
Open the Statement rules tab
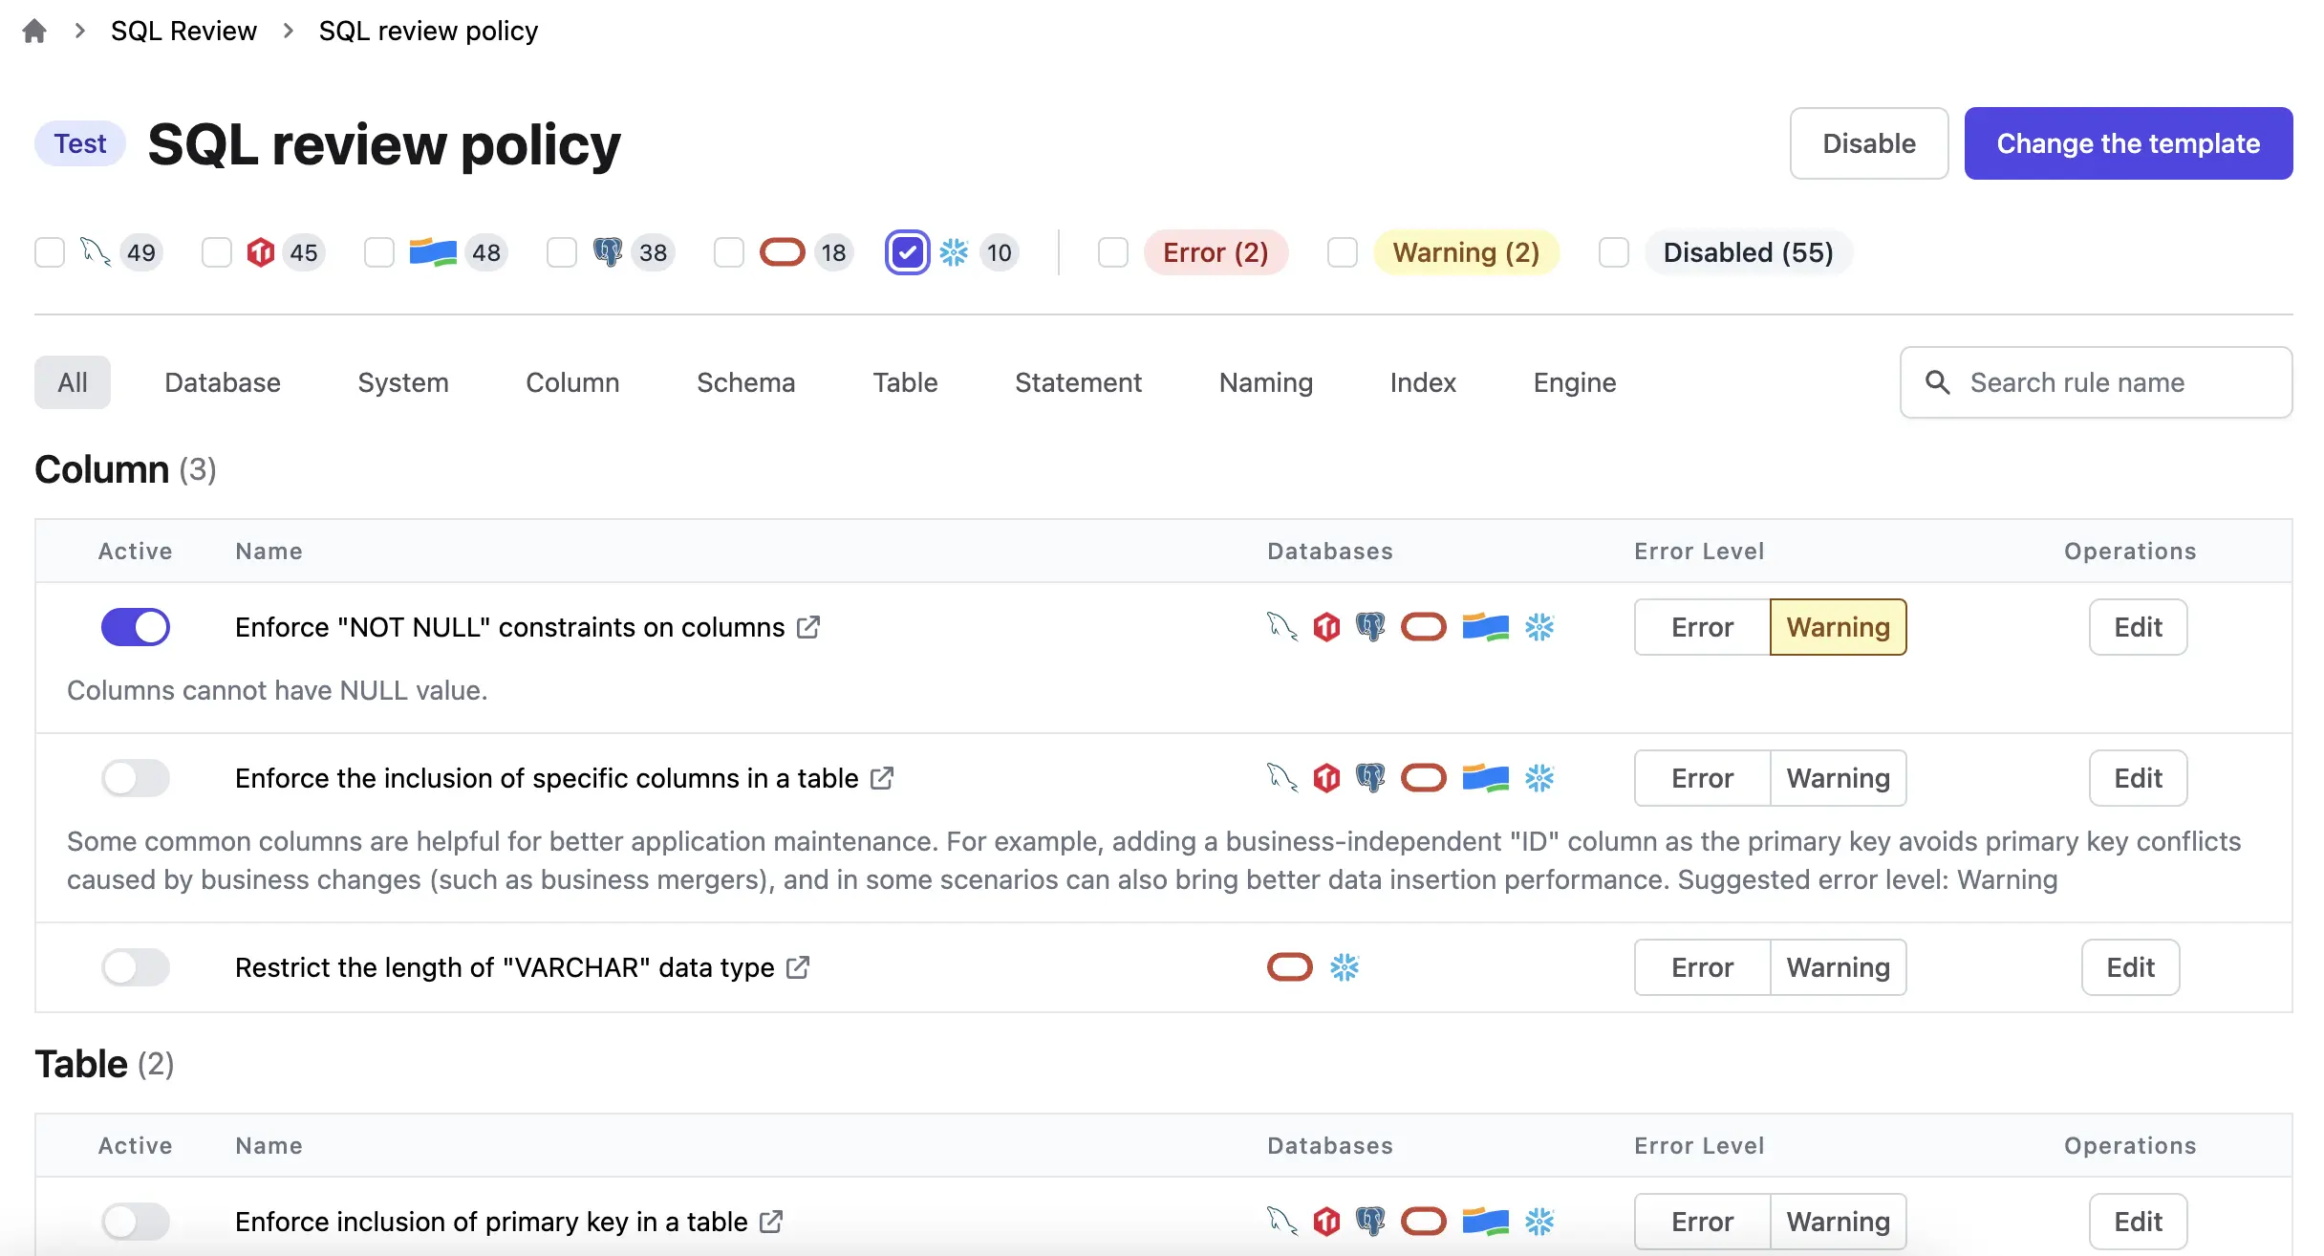[1078, 382]
